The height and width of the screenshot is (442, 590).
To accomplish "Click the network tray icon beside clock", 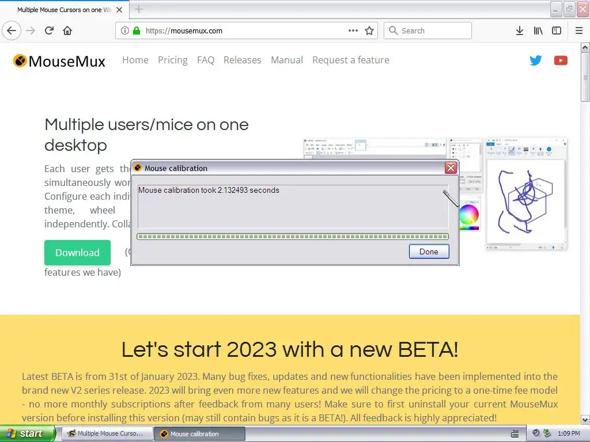I will pos(547,433).
